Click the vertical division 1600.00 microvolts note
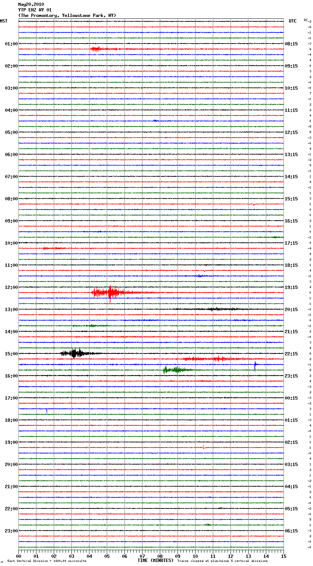This screenshot has height=566, width=313. (x=47, y=561)
